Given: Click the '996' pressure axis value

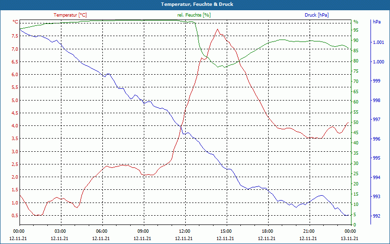Looking at the screenshot, I should pyautogui.click(x=377, y=139).
